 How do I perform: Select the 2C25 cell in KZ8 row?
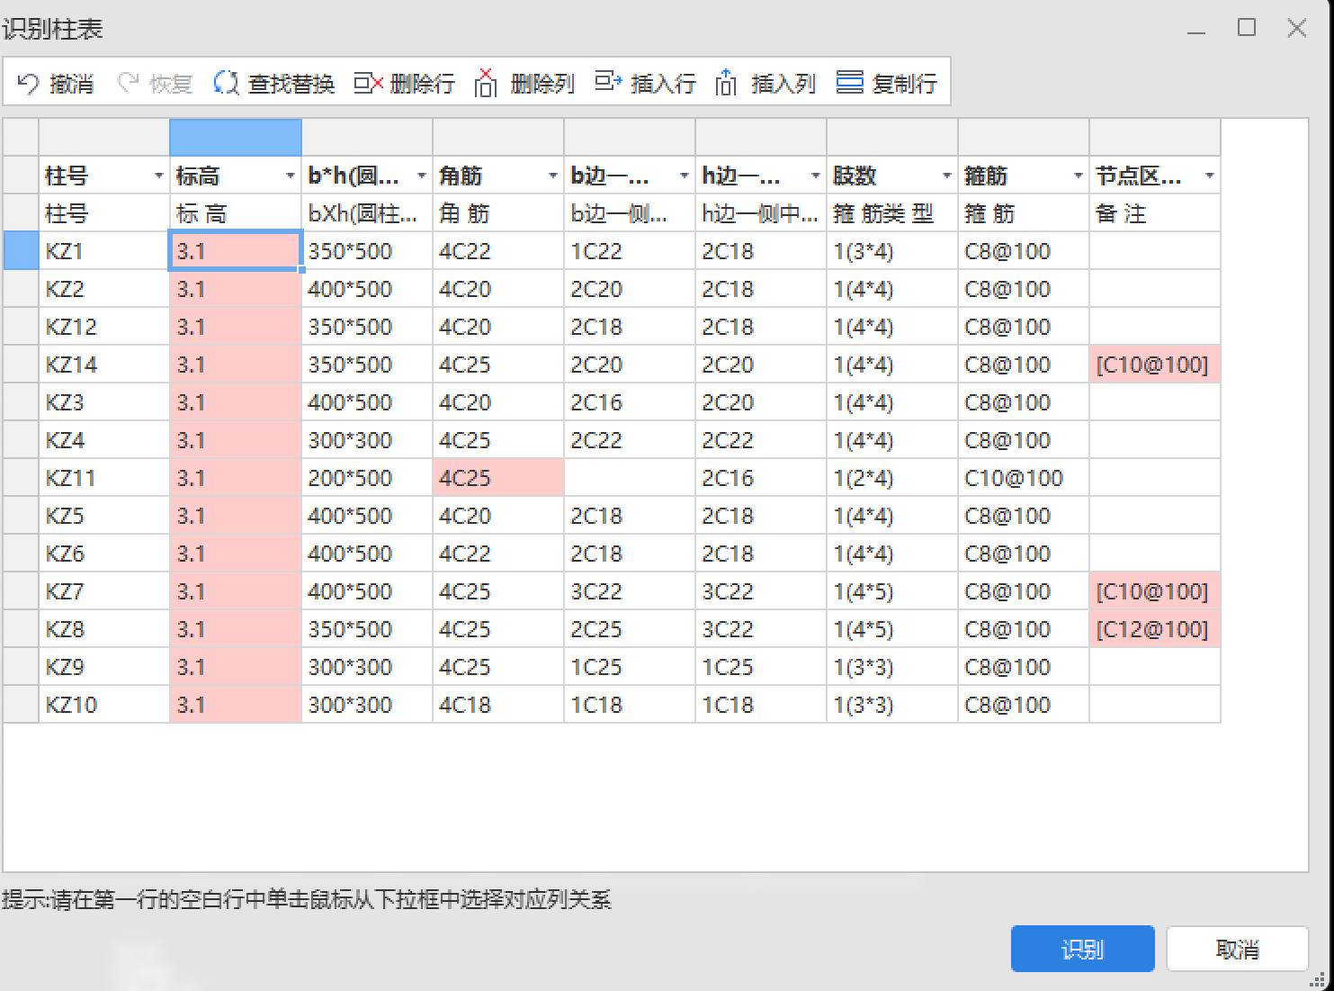630,629
